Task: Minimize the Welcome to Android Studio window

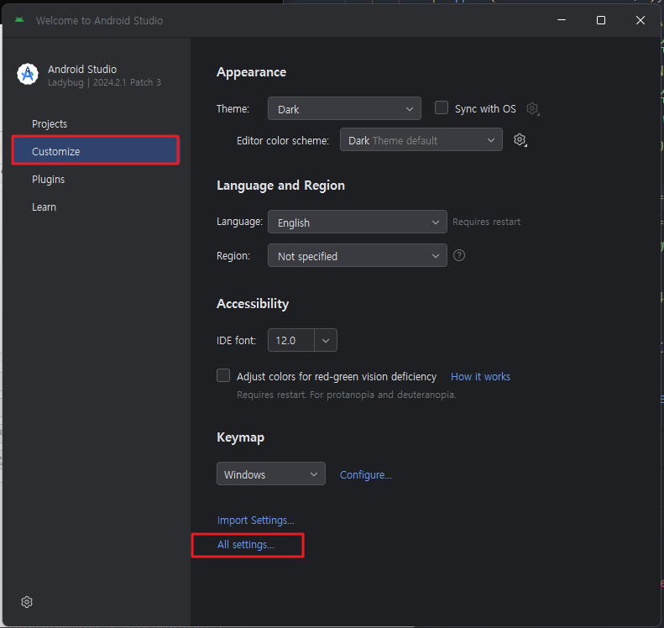Action: click(x=562, y=20)
